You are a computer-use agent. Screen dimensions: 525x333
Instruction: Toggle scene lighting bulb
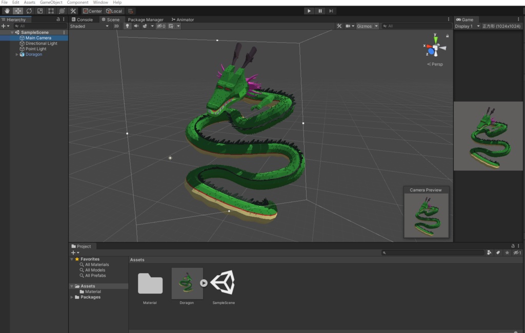(127, 26)
